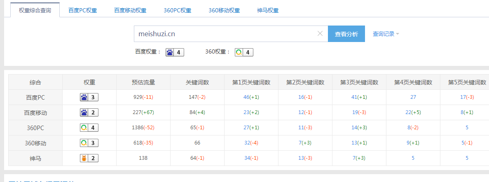Click the meishuzi.cn domain input field
Image resolution: width=489 pixels, height=182 pixels.
tap(225, 34)
